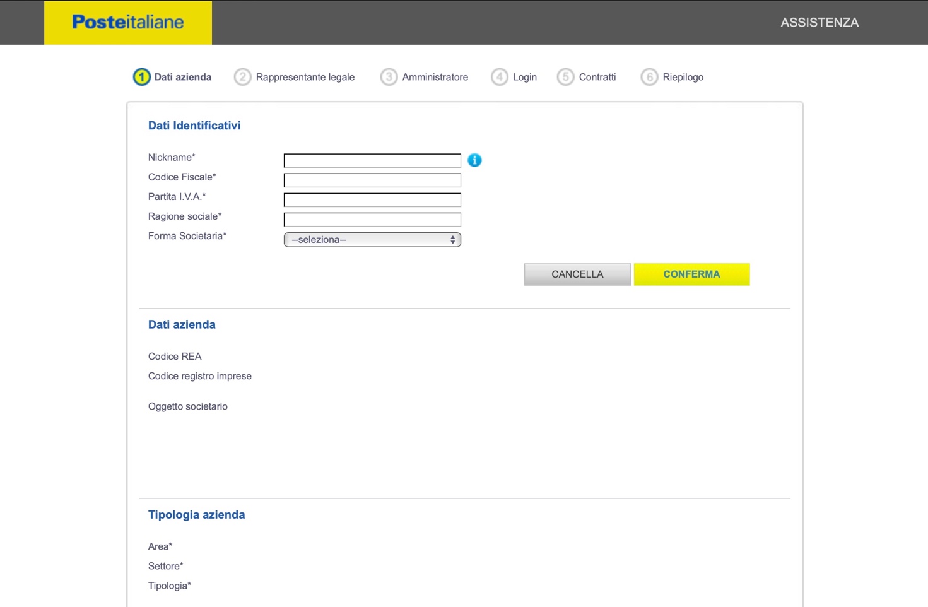Click the CANCELLA button
Image resolution: width=928 pixels, height=607 pixels.
[577, 274]
